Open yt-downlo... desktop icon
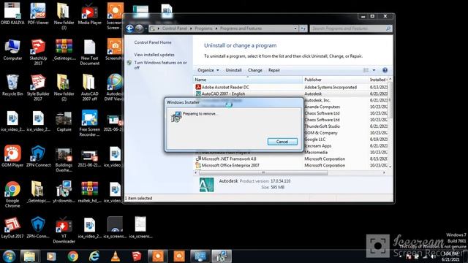Image resolution: width=468 pixels, height=263 pixels. (x=64, y=192)
